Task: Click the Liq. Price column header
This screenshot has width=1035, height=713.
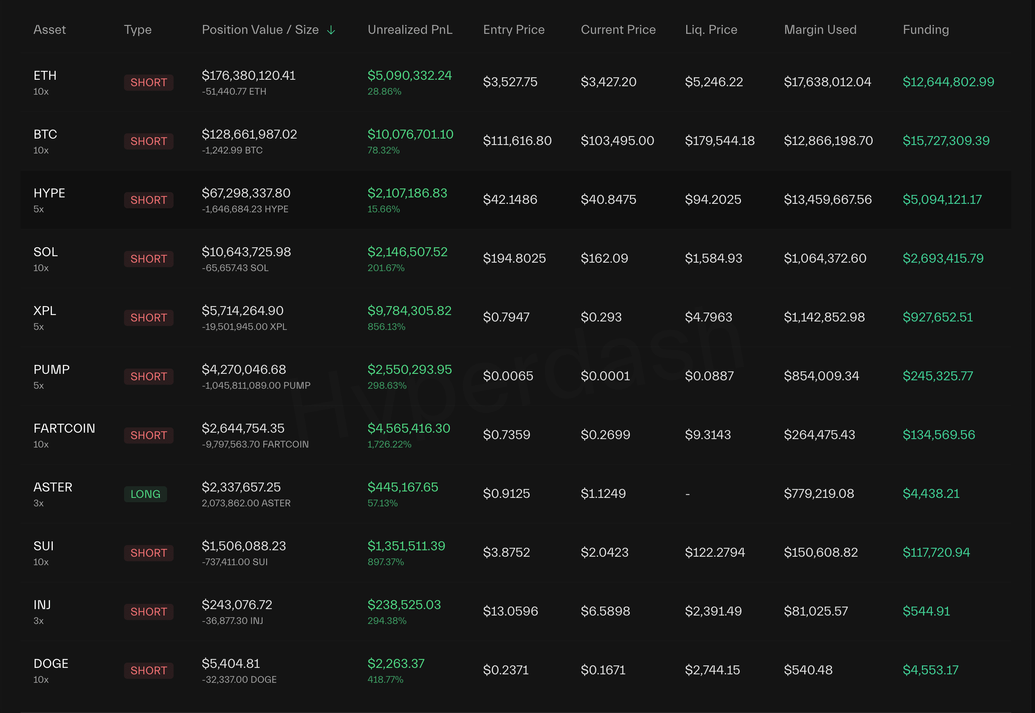Action: tap(711, 30)
